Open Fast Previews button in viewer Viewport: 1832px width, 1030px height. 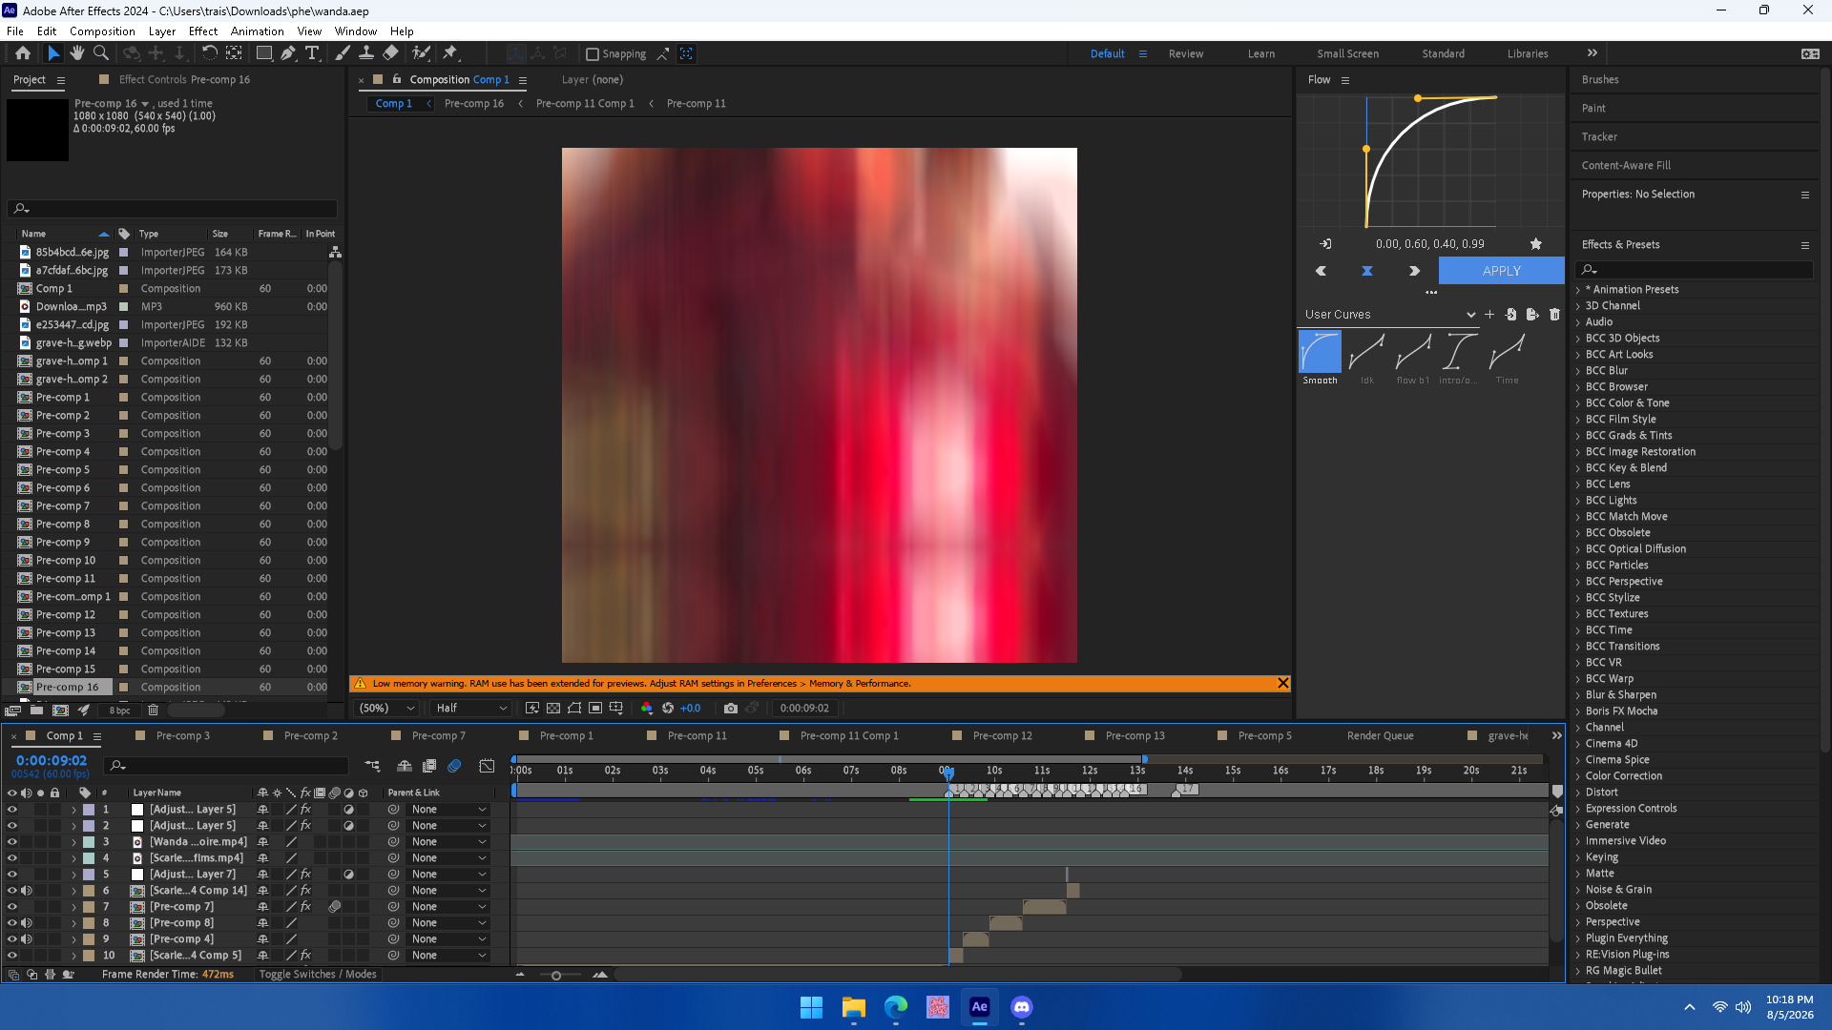tap(532, 708)
